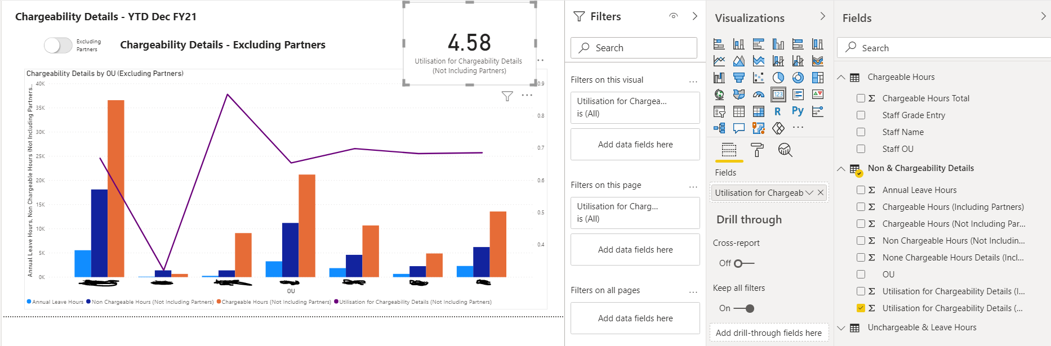Uncheck the last Utilisation for Chargeability Details field
The width and height of the screenshot is (1051, 346).
click(861, 308)
